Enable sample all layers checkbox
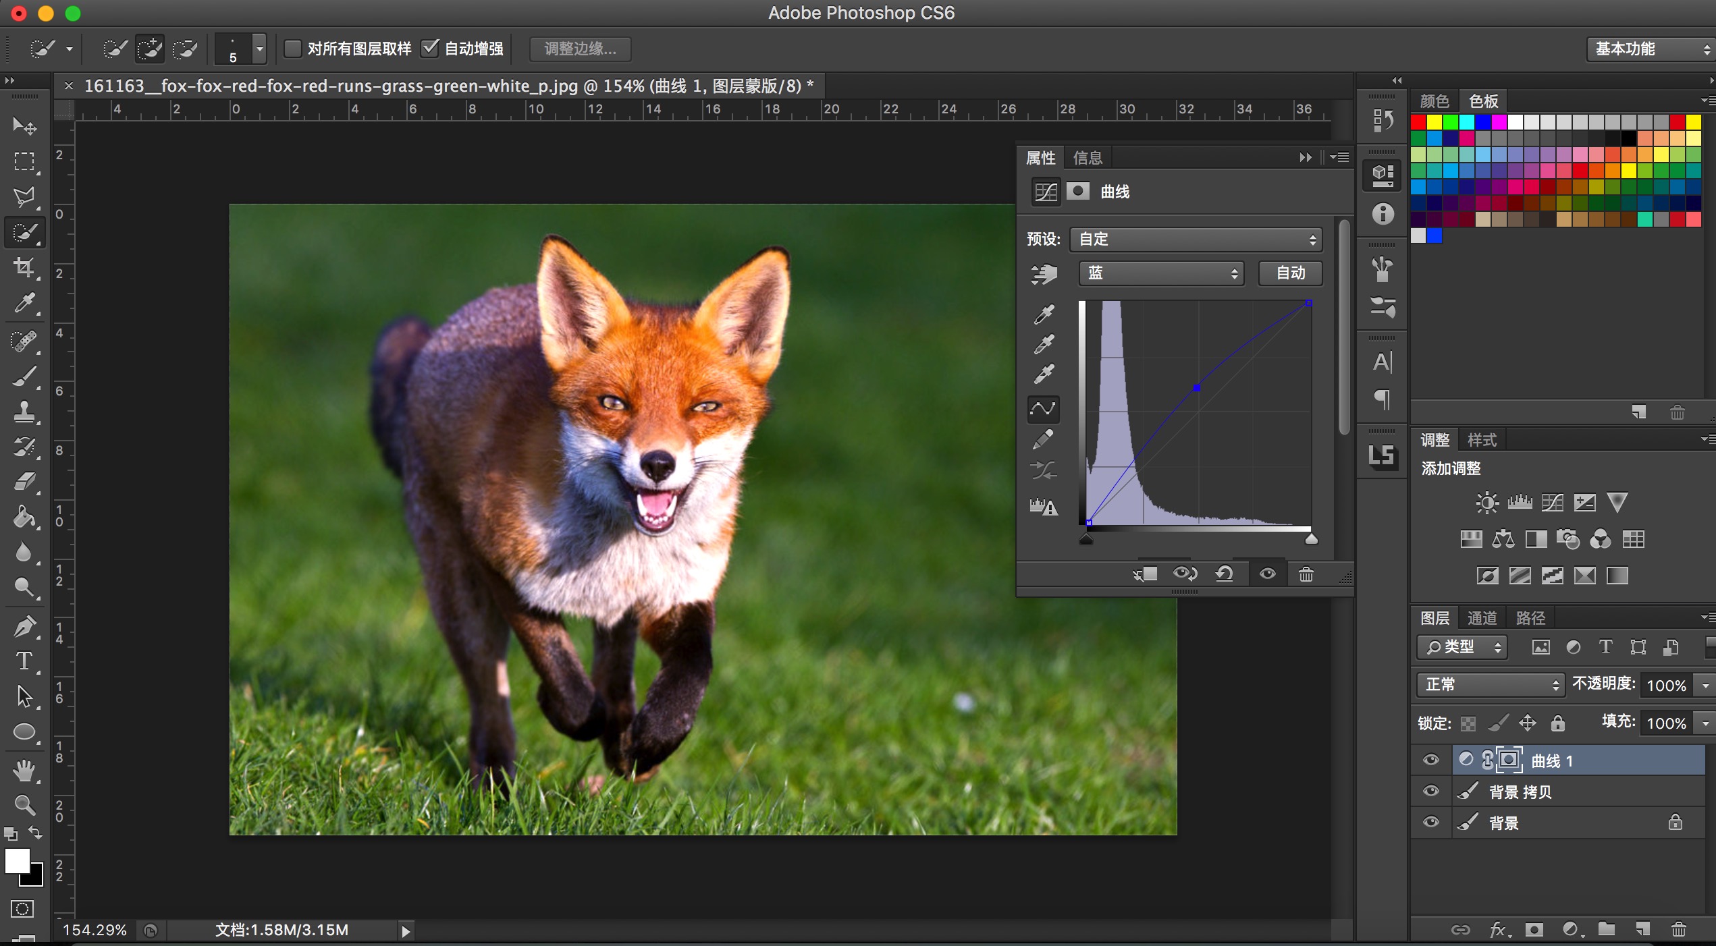The image size is (1716, 946). [292, 49]
